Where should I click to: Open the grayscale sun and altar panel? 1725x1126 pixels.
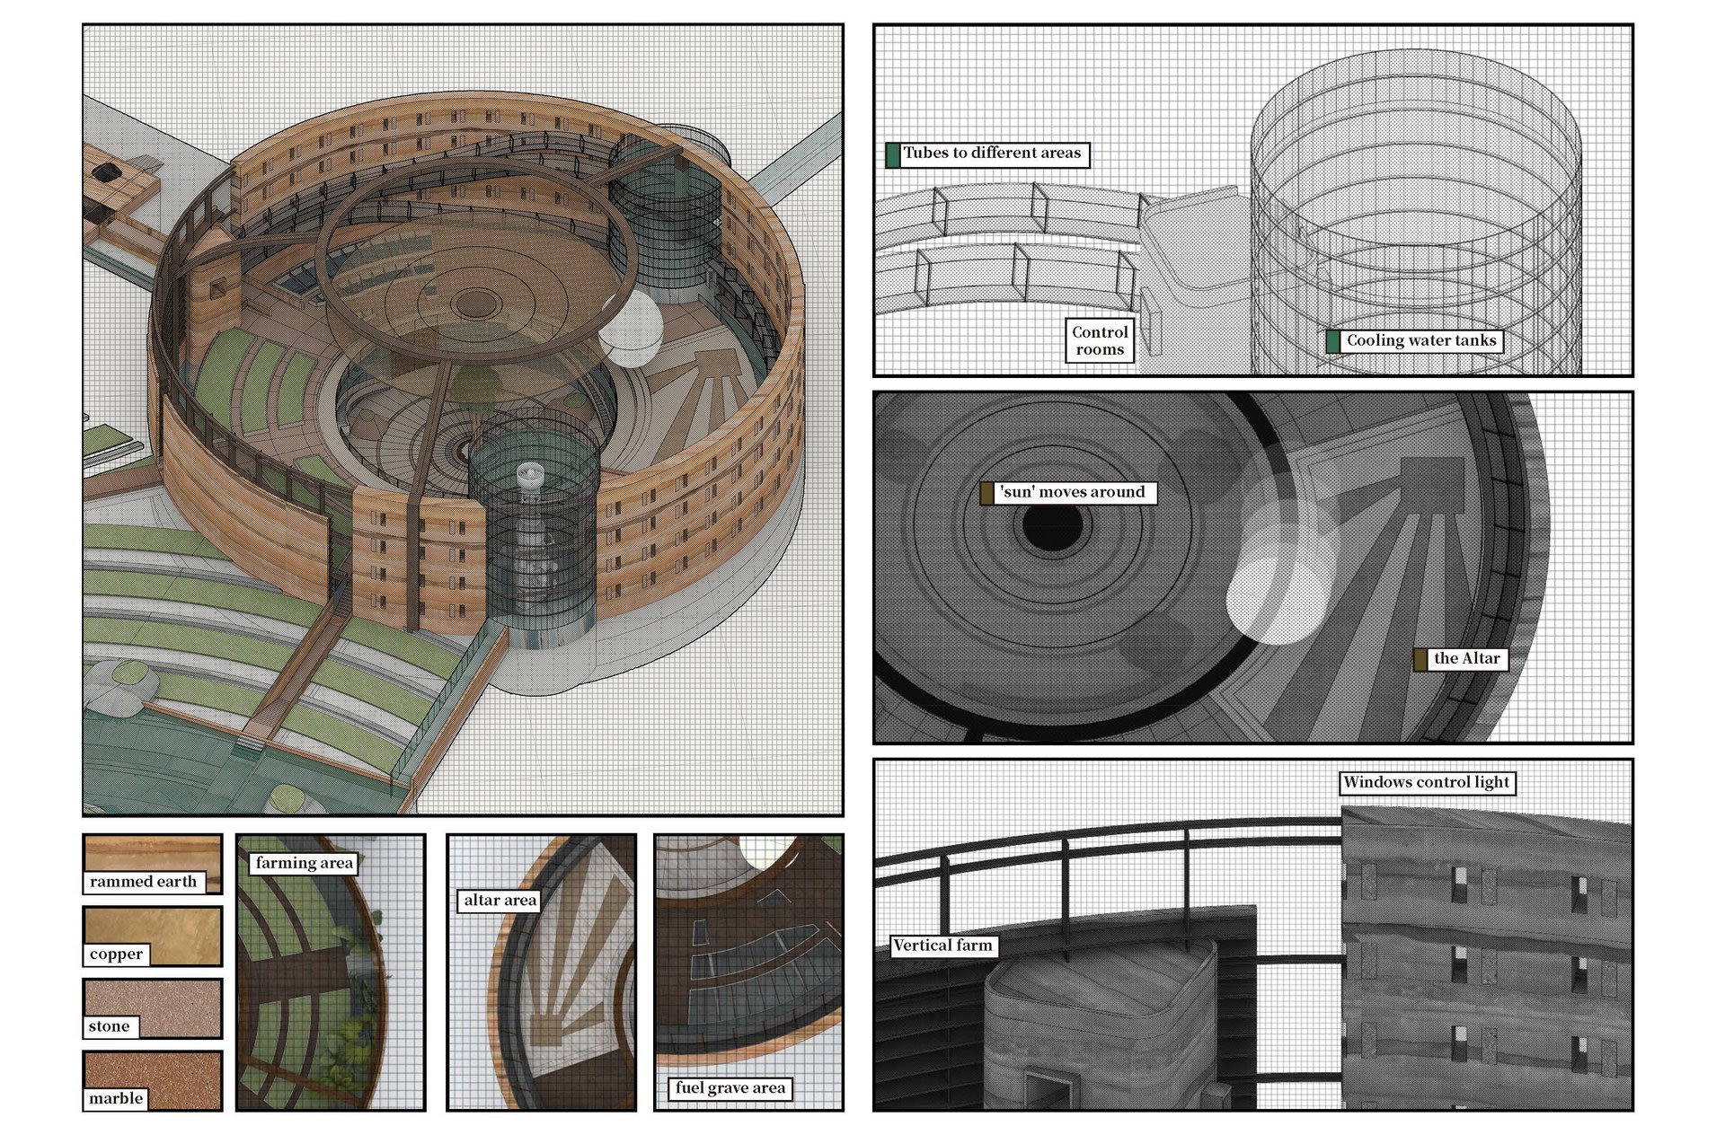coord(1253,567)
